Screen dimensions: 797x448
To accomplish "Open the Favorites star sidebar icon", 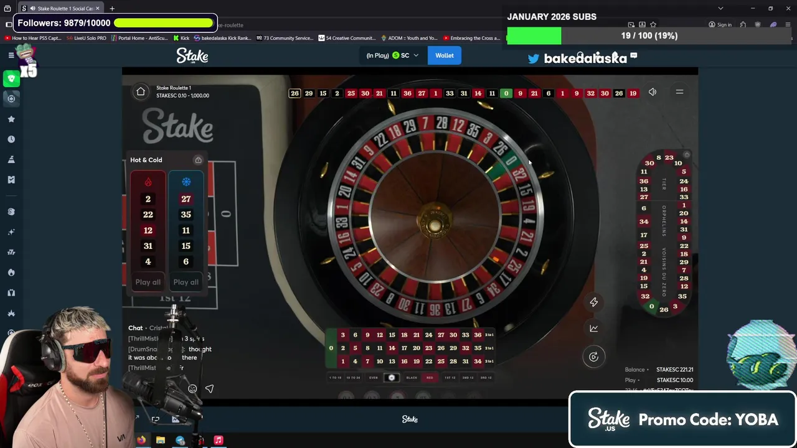I will (11, 119).
